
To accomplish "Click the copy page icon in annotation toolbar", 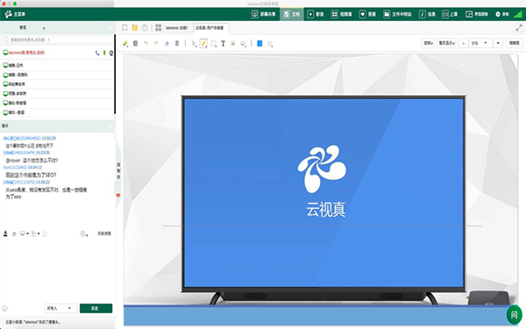I will point(135,43).
